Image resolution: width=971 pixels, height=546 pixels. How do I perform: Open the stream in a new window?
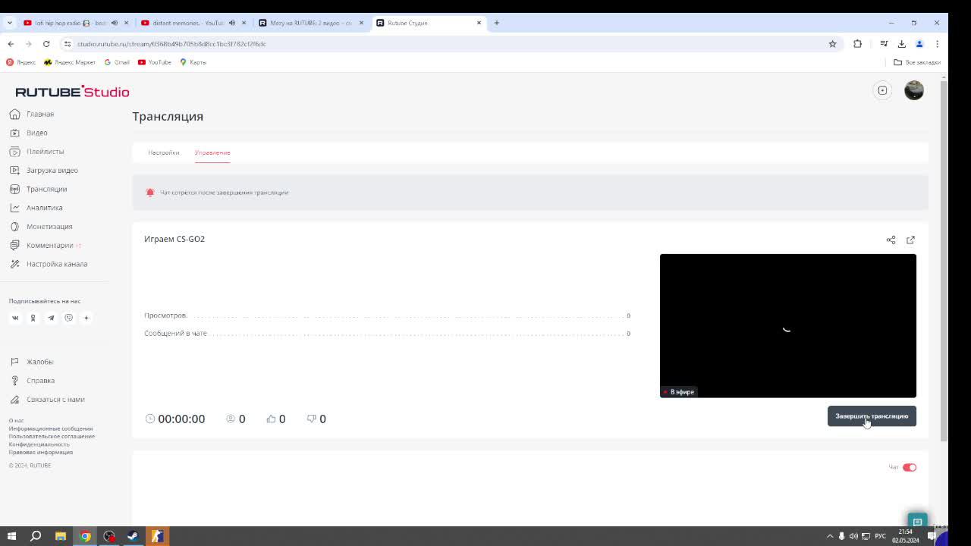coord(910,240)
